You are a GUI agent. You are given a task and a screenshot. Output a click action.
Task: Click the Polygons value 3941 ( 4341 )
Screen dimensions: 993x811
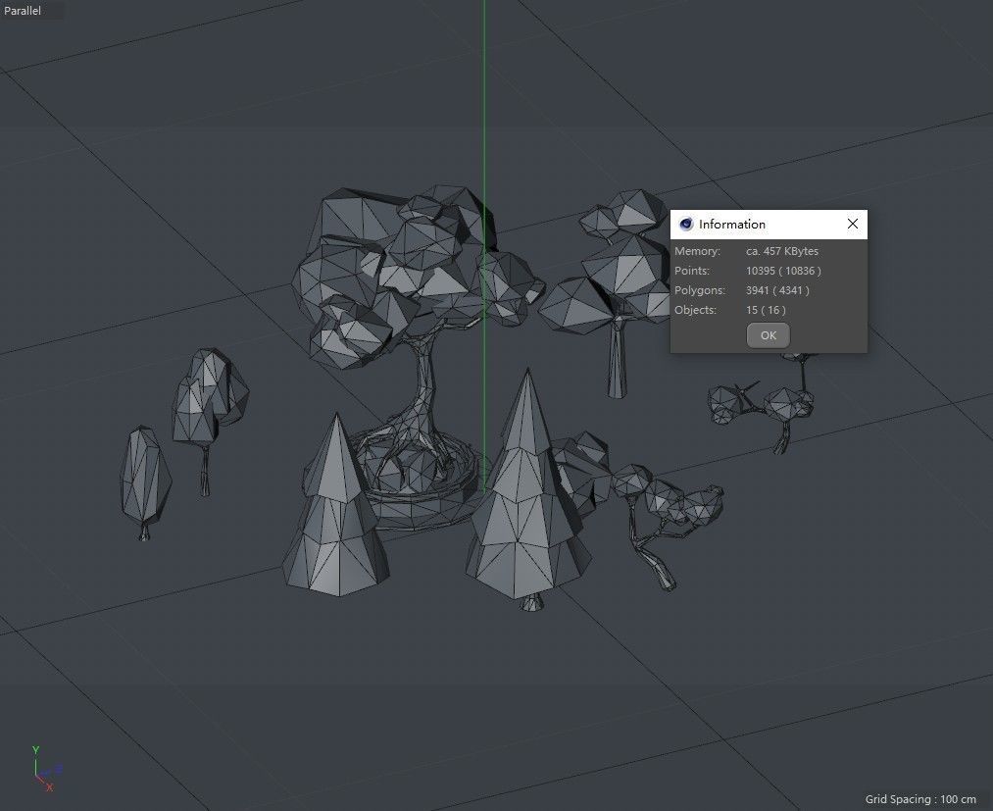(777, 290)
